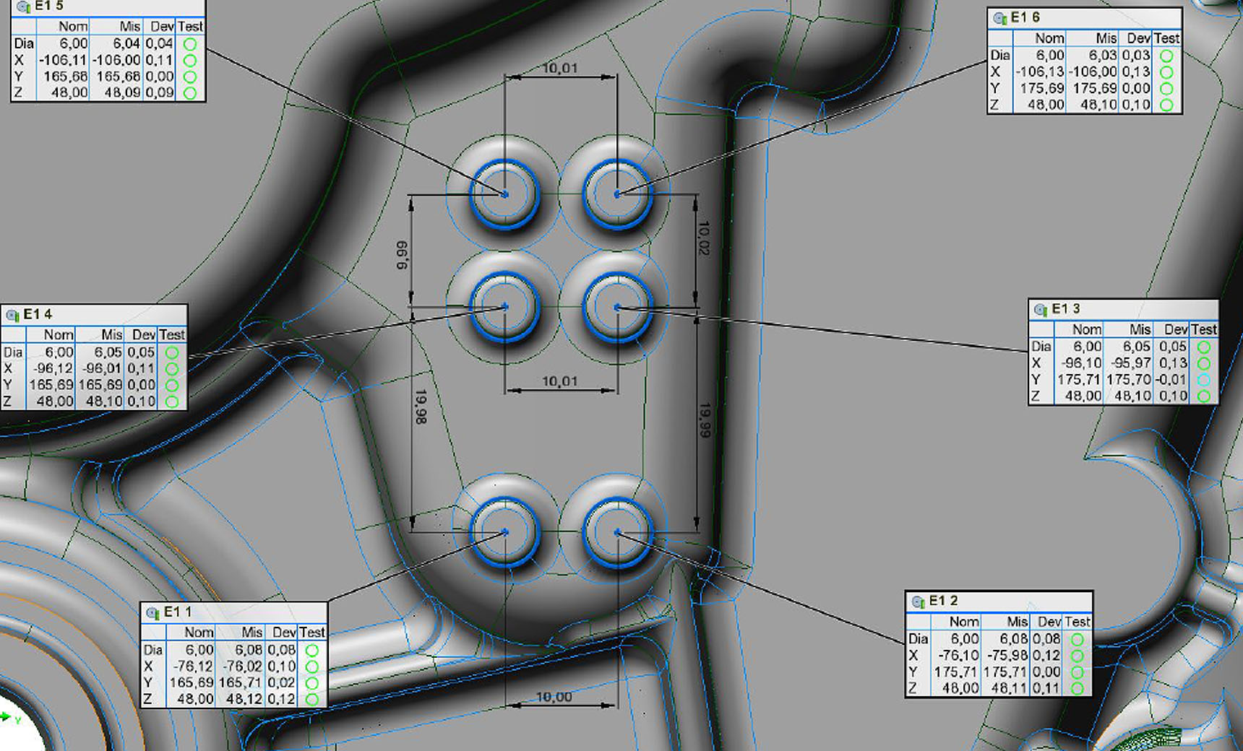Pick the hole center pointed to by E1 1
The image size is (1243, 751).
coord(504,532)
